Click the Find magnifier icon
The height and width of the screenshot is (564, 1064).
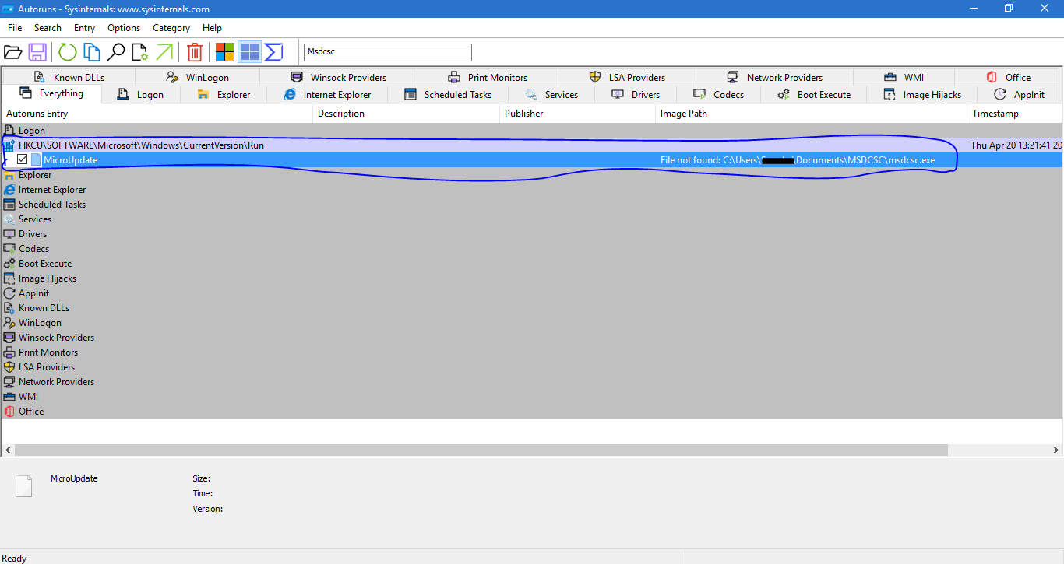[116, 52]
